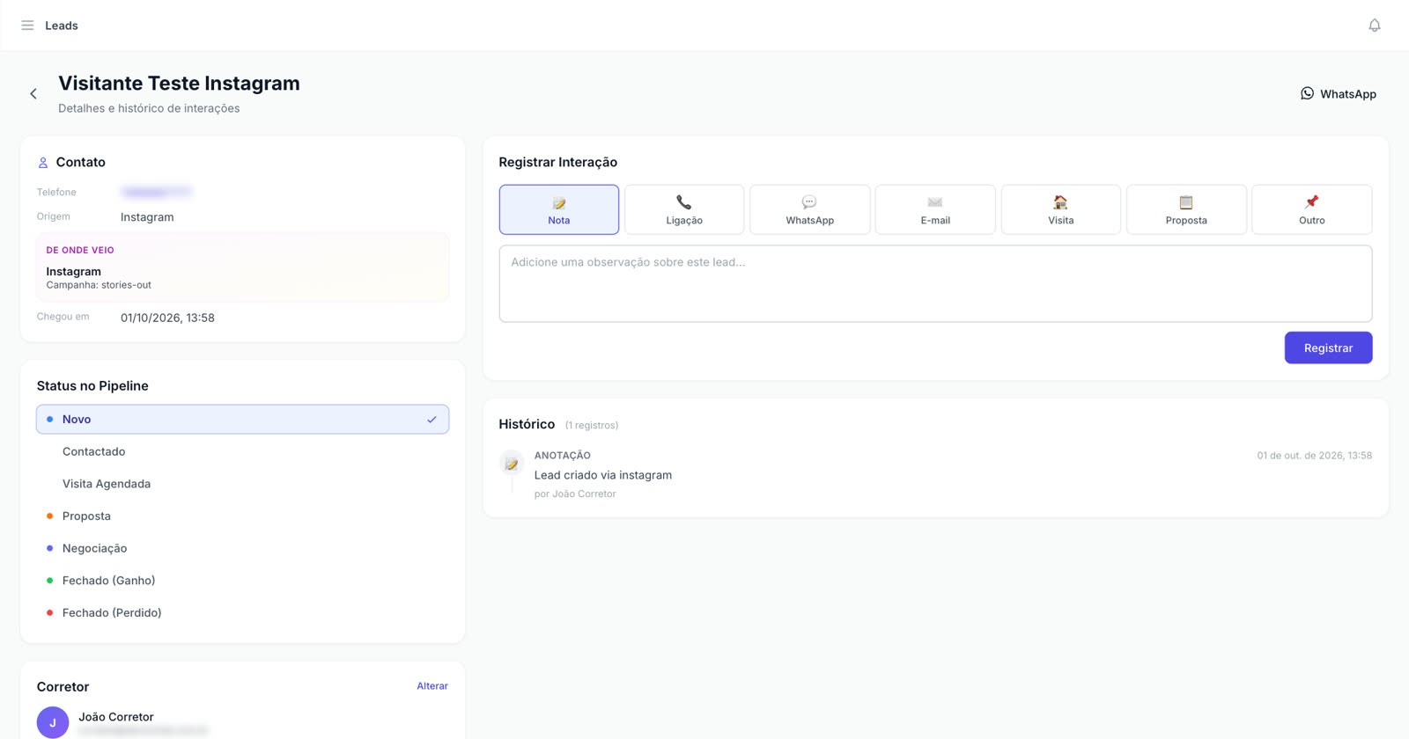Click the 'DE ONDE VEIO' label
Screen dimensions: 1409x739
click(80, 250)
